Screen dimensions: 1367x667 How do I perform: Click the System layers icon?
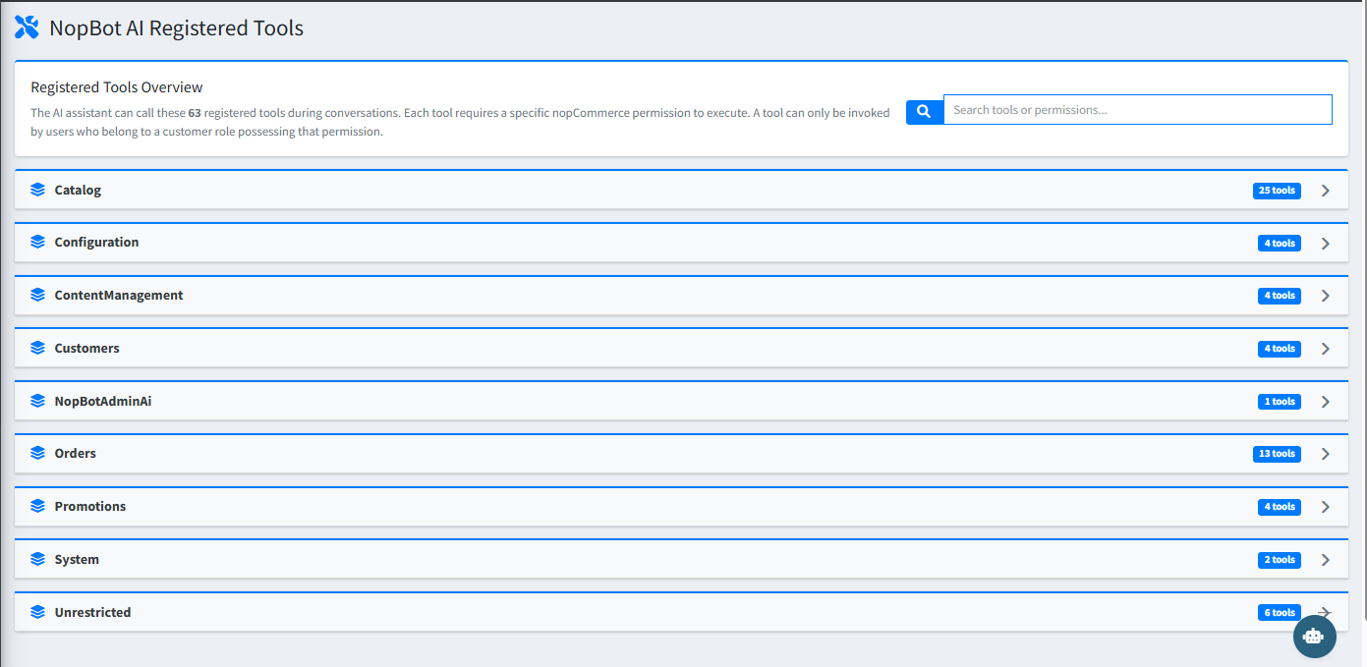37,559
